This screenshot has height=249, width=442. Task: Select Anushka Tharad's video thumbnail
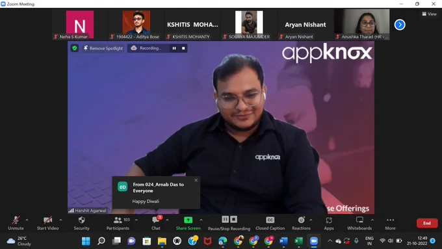(x=361, y=25)
